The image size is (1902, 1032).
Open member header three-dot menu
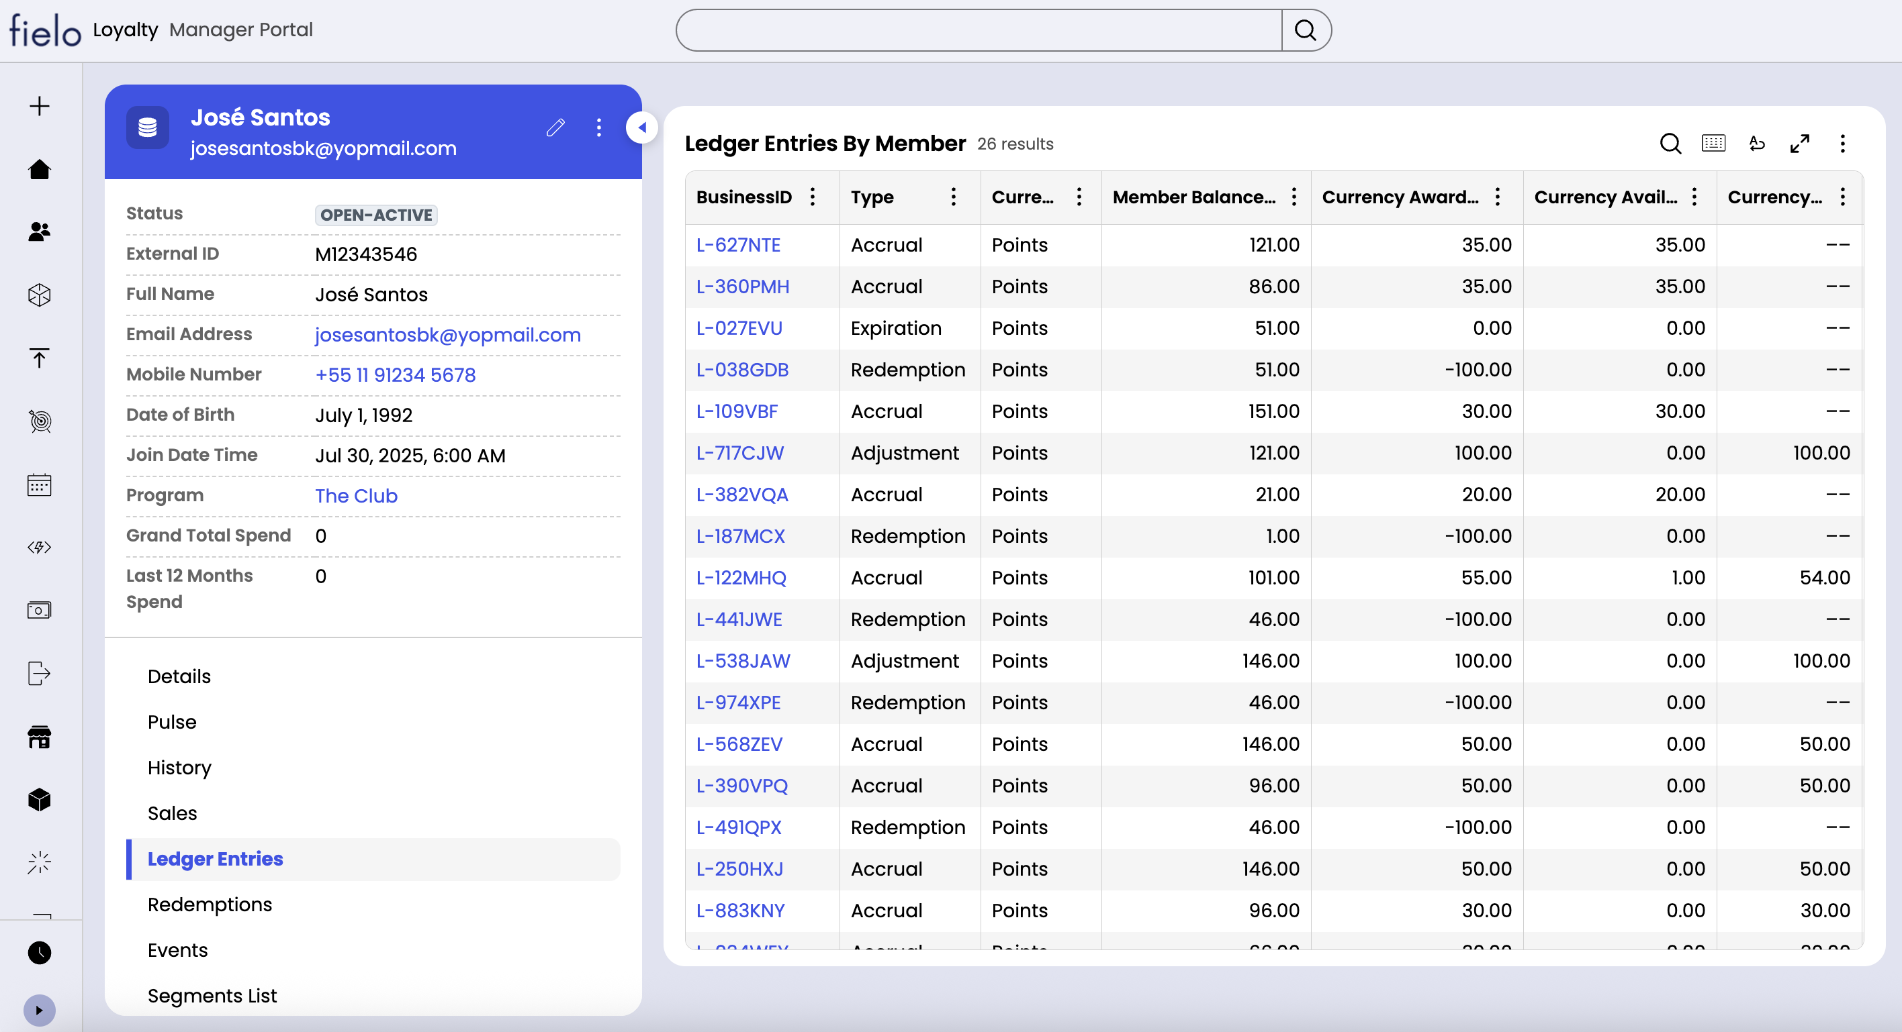click(x=599, y=128)
